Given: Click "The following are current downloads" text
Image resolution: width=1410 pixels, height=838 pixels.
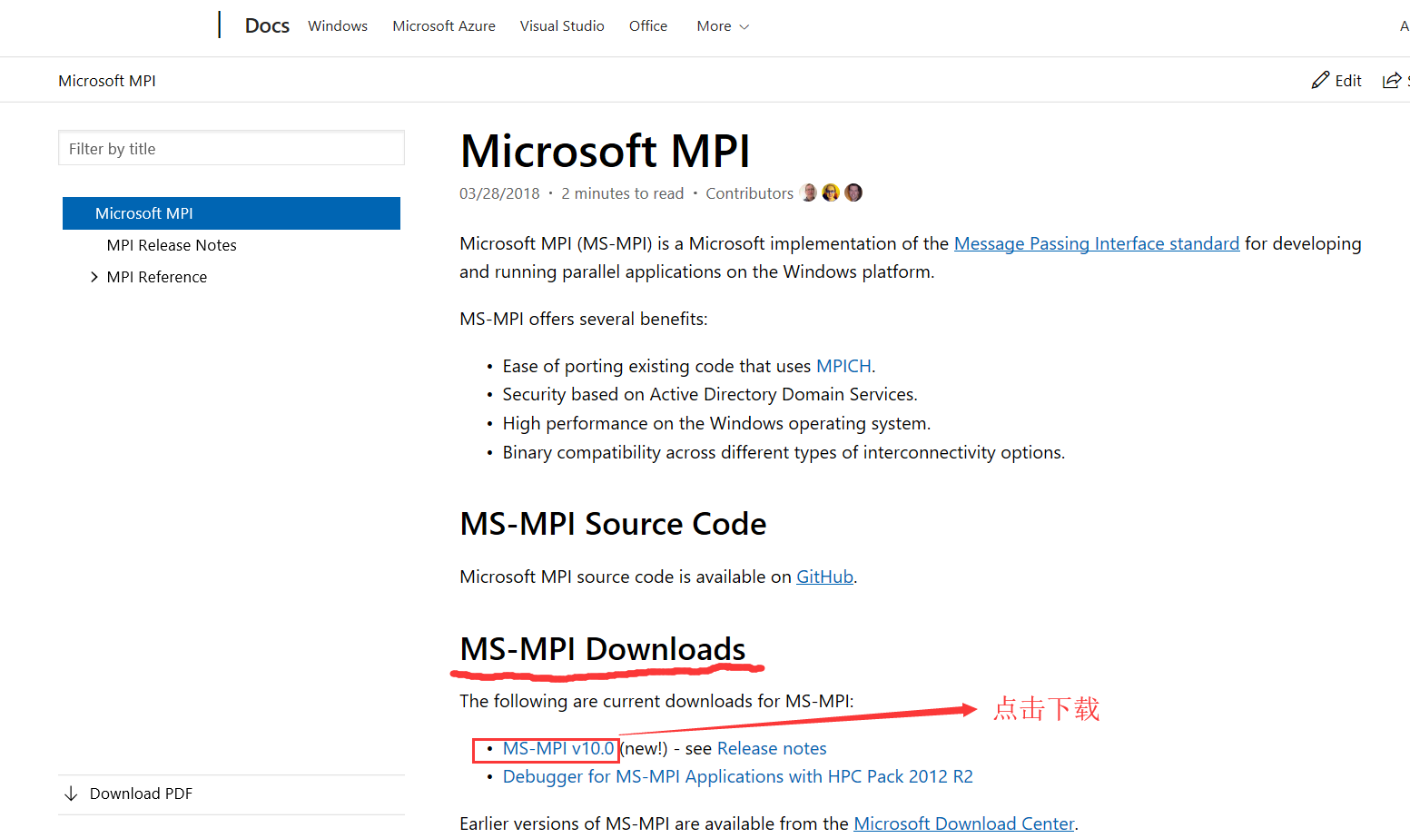Looking at the screenshot, I should (x=656, y=701).
